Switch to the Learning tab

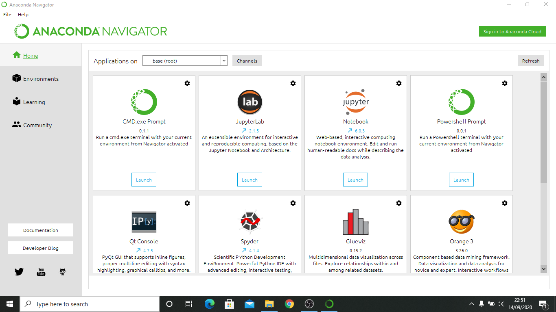pyautogui.click(x=41, y=102)
